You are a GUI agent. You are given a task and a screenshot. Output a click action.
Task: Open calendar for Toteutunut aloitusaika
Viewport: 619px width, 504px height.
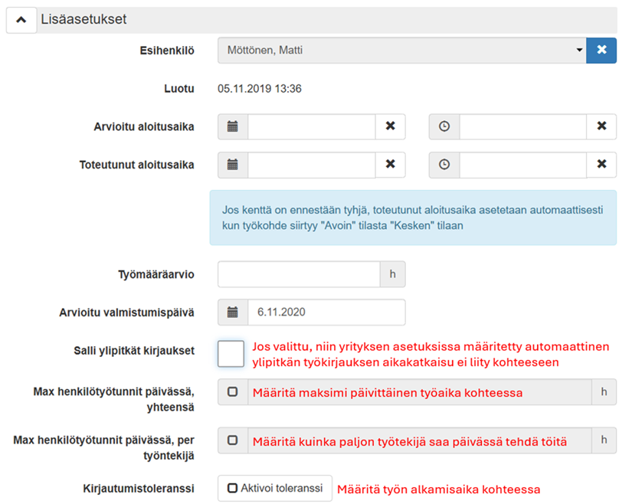pyautogui.click(x=233, y=165)
